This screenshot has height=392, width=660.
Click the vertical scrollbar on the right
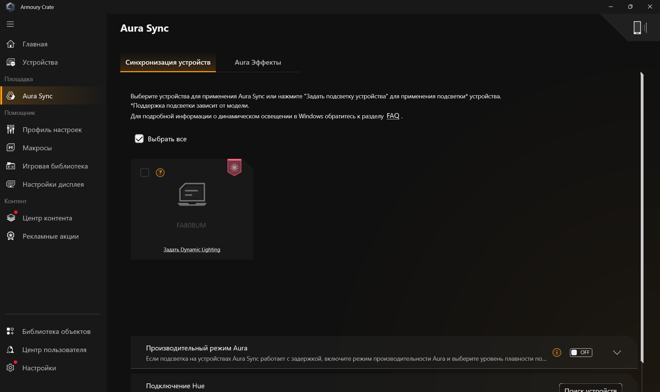tap(642, 217)
